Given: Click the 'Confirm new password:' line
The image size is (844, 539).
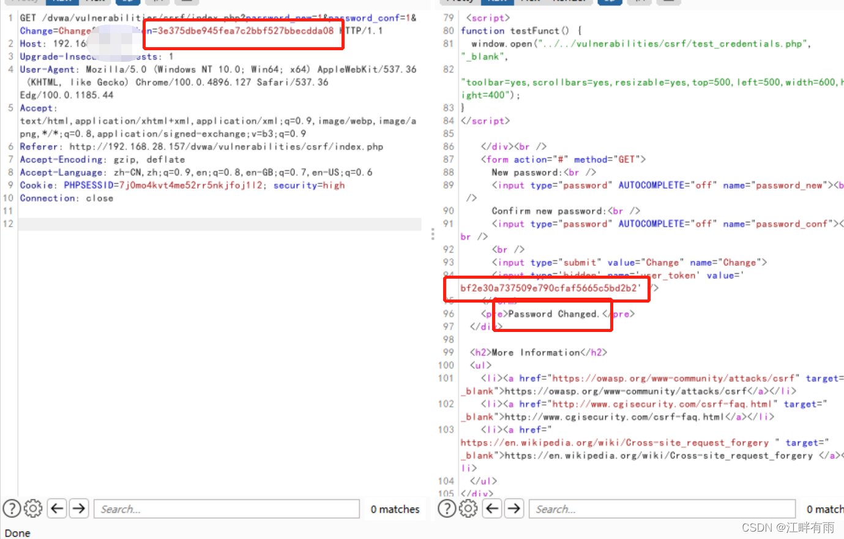Looking at the screenshot, I should 566,211.
